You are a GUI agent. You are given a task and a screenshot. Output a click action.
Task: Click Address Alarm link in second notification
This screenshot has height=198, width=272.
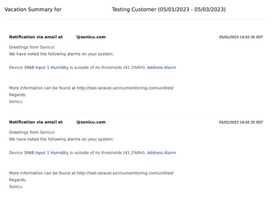click(x=161, y=153)
